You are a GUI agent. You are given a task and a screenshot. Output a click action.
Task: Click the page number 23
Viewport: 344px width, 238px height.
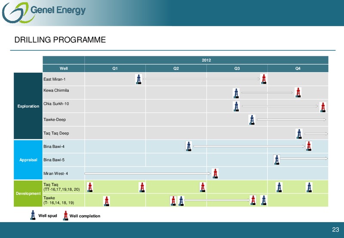(335, 229)
